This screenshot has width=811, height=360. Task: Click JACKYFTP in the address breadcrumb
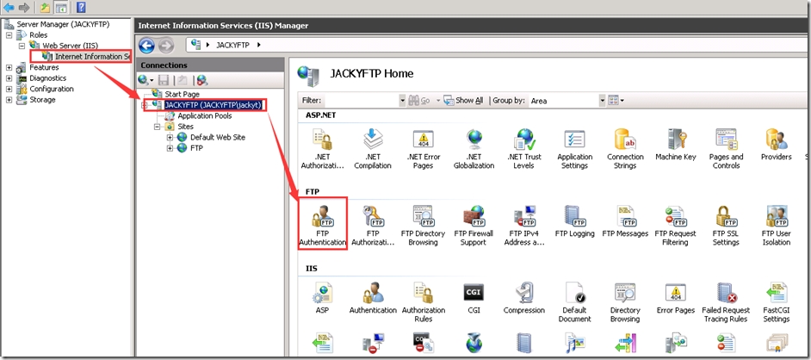click(233, 46)
